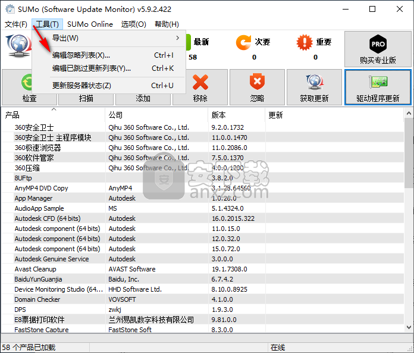The width and height of the screenshot is (414, 353).
Task: Select the AnyMP4 DVD Copy row
Action: pos(203,188)
